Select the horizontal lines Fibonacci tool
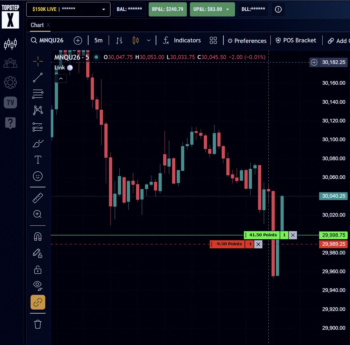This screenshot has height=345, width=350. tap(38, 94)
